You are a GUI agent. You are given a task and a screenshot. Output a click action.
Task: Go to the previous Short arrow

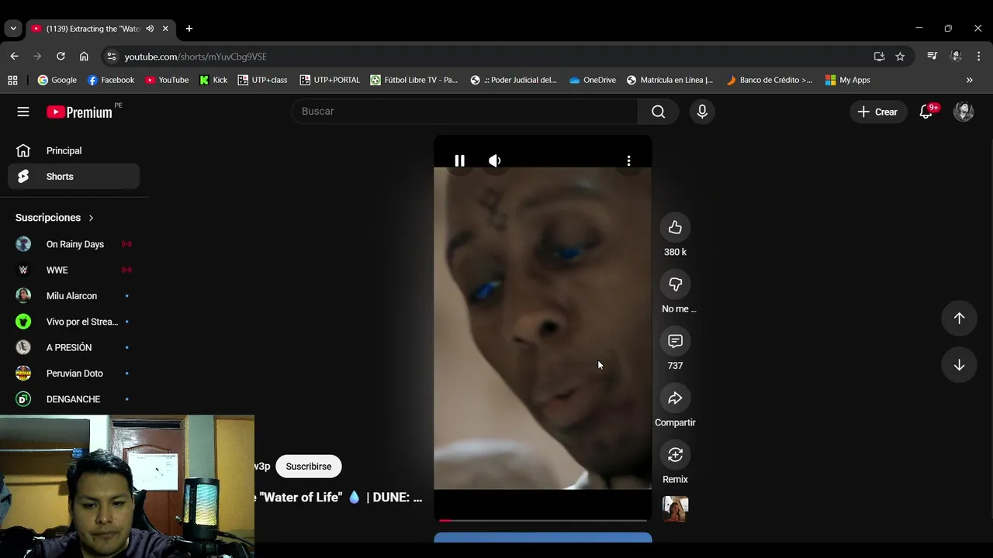point(959,319)
